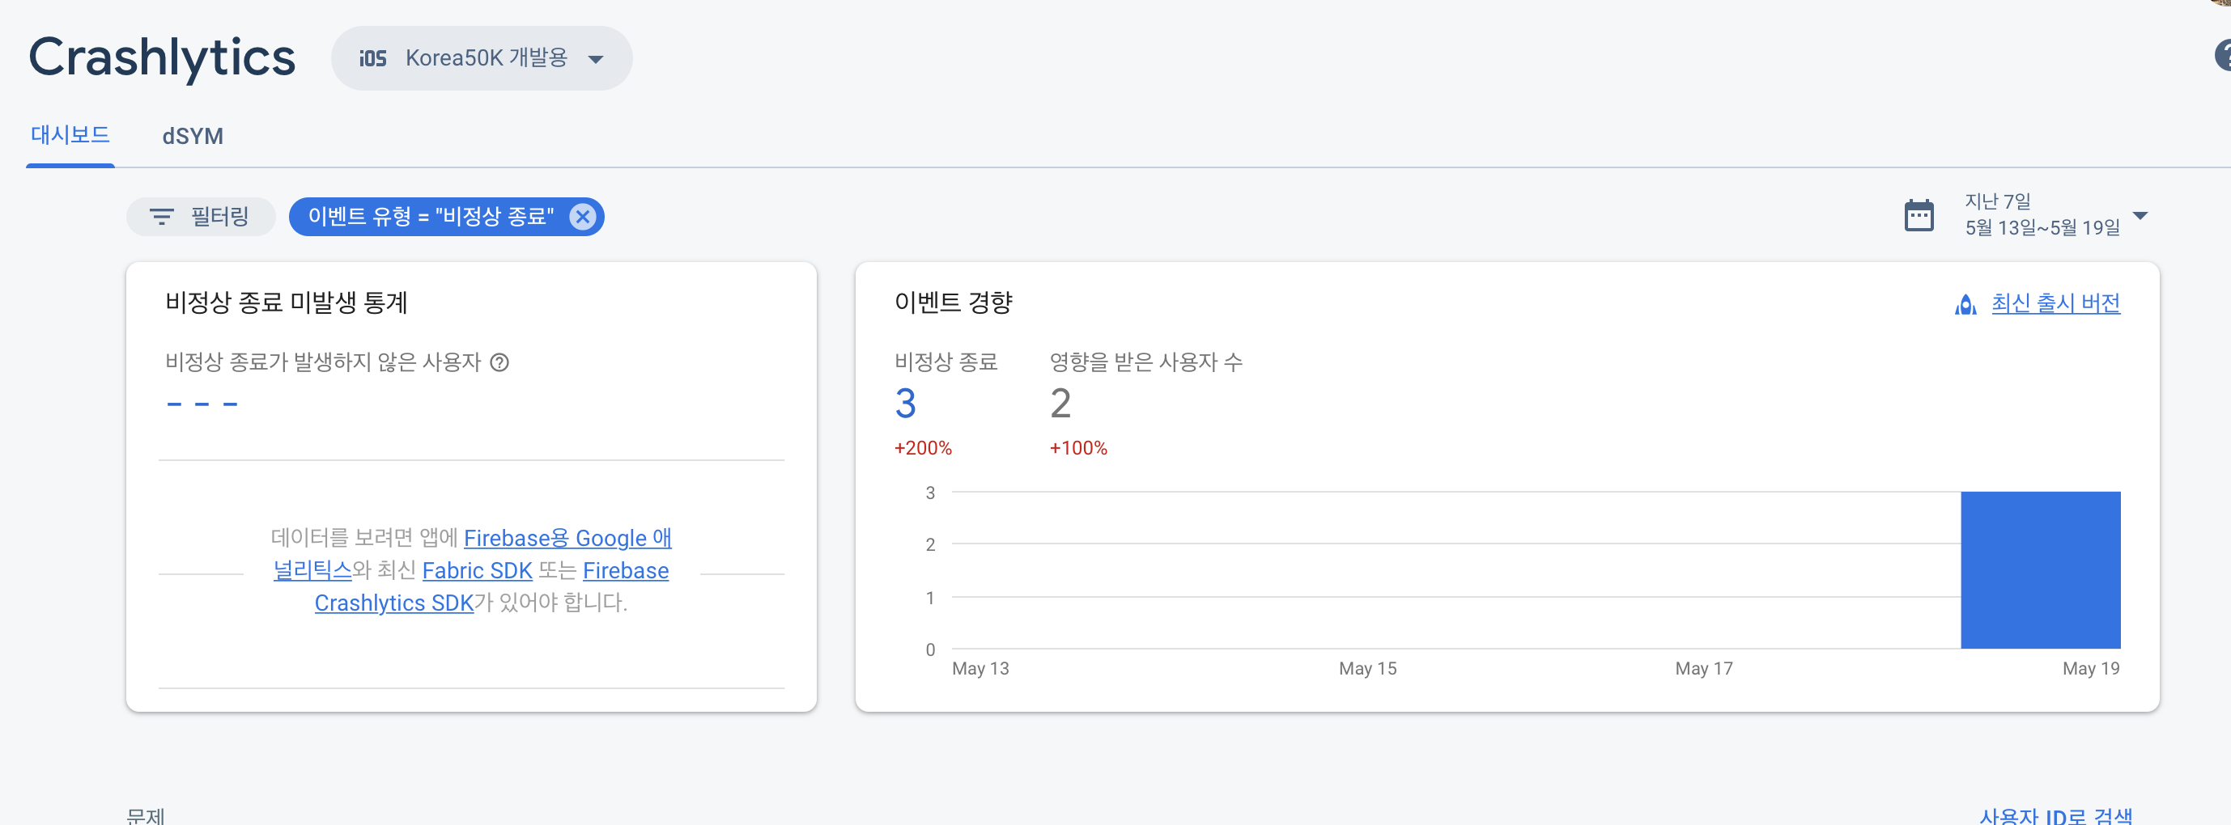Click the blue May 19 bar in chart
This screenshot has height=825, width=2231.
click(x=2040, y=569)
